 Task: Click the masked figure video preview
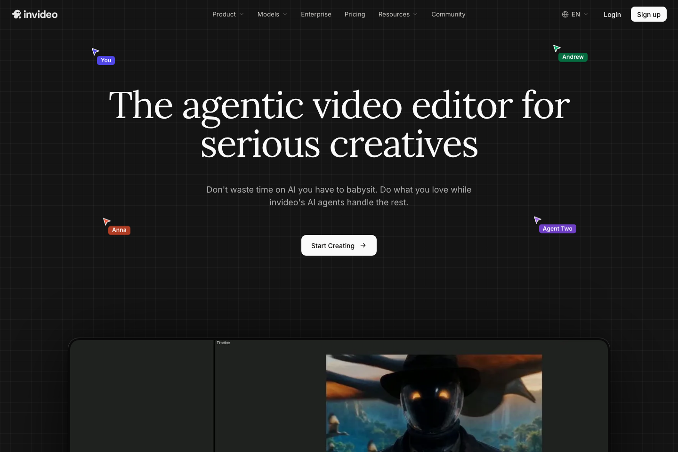pos(434,403)
